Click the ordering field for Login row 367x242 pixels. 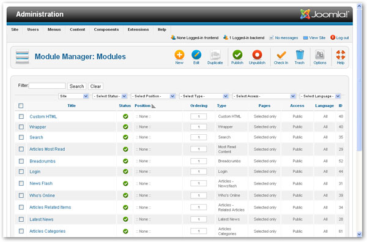pyautogui.click(x=198, y=172)
